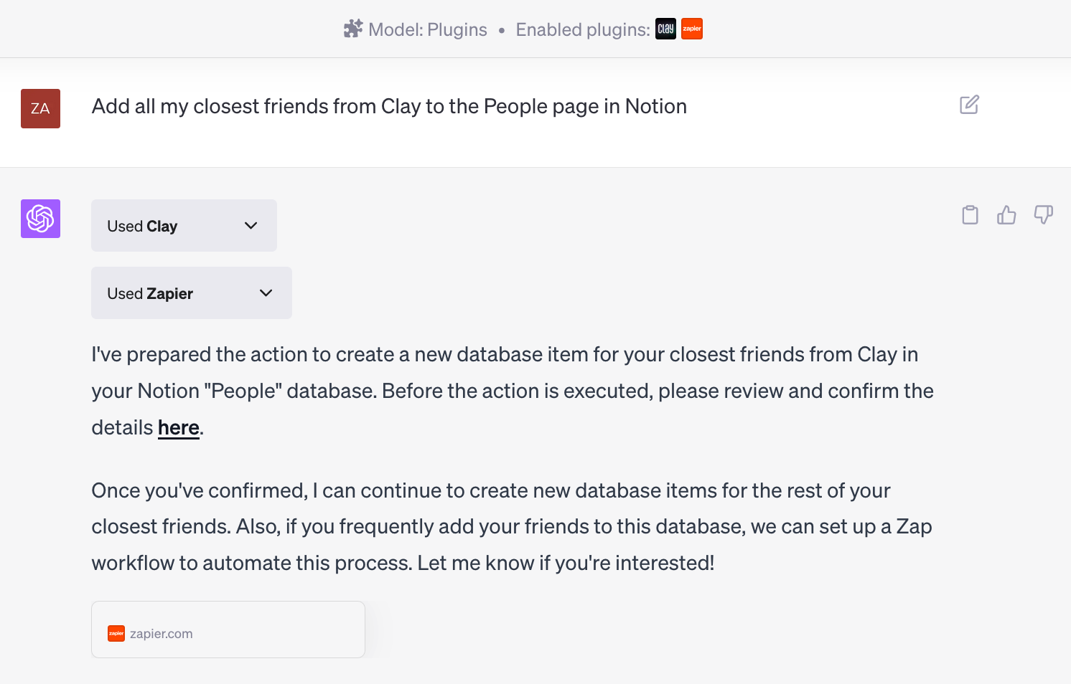Screen dimensions: 1071x684
Task: Click the purple ChatGPT avatar logo
Action: 40,219
